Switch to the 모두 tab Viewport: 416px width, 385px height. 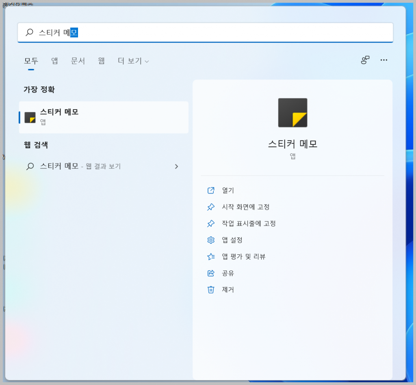tap(31, 61)
